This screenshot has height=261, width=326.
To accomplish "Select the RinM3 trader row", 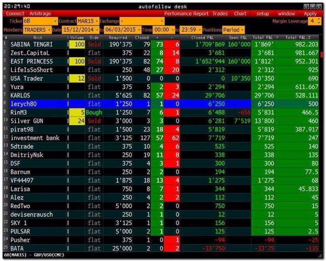I will [x=161, y=112].
